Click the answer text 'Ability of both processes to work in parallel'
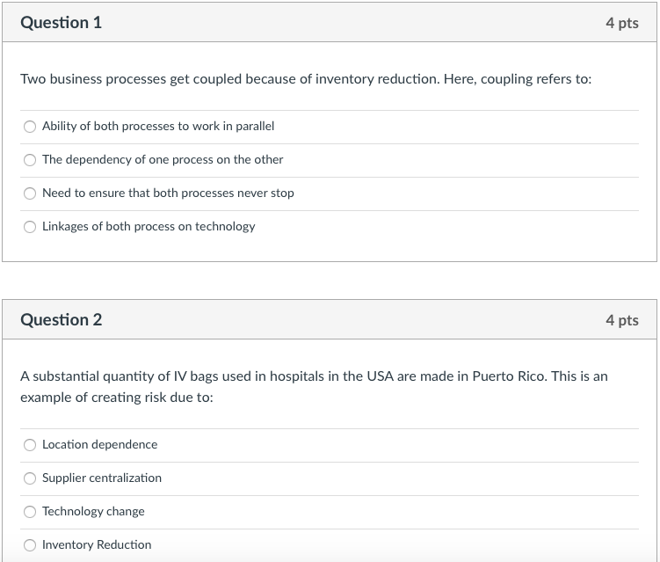Viewport: 660px width, 562px height. click(158, 126)
